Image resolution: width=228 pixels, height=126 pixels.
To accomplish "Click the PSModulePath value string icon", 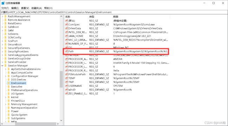I will 67,74.
